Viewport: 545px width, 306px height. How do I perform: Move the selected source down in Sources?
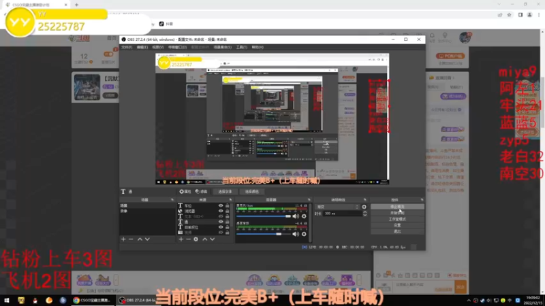[x=213, y=239]
